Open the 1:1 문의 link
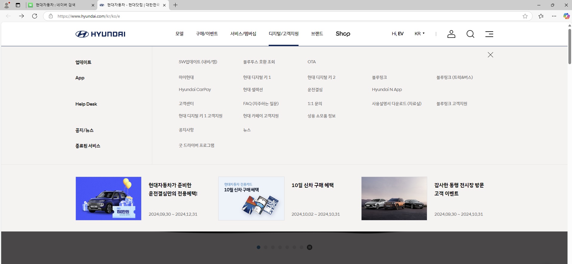This screenshot has height=264, width=572. coord(315,104)
